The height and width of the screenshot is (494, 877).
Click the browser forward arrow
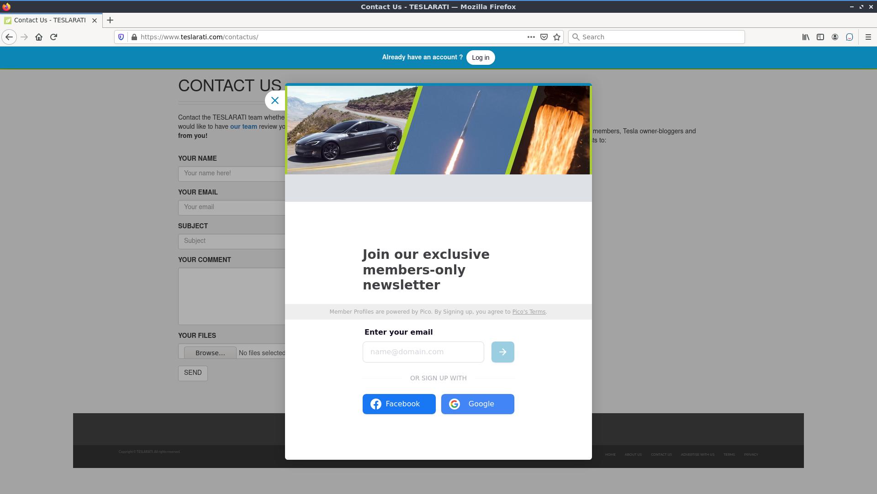click(24, 37)
